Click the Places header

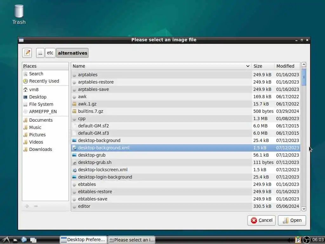pyautogui.click(x=45, y=66)
